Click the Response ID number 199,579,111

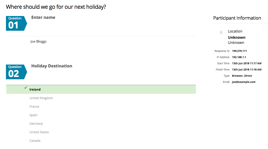coord(239,51)
